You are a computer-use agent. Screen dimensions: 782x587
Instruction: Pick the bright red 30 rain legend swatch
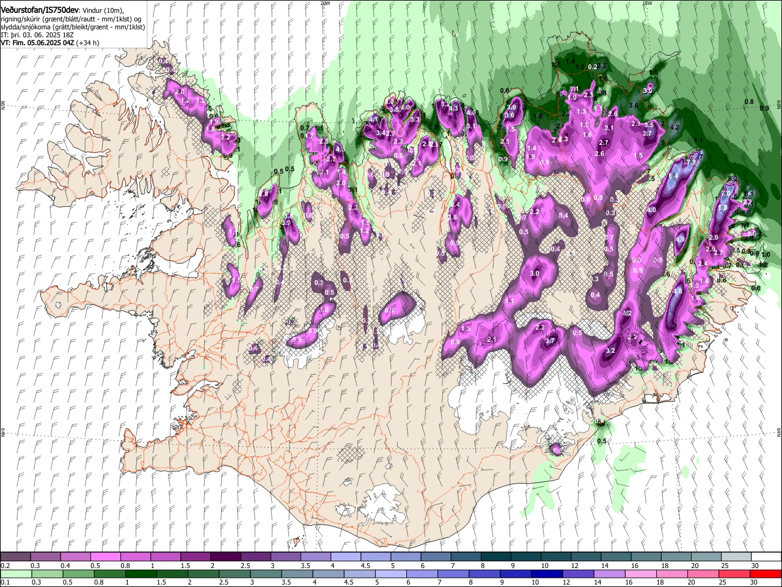[765, 574]
